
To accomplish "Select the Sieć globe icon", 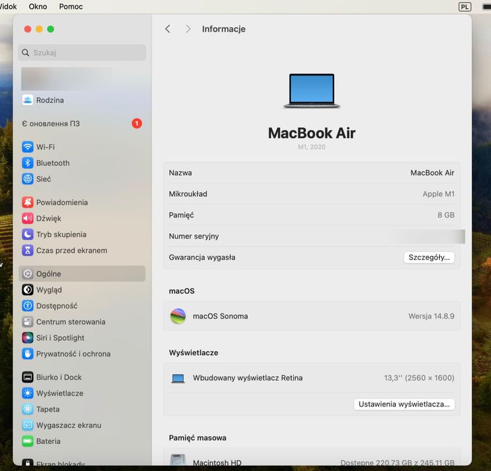I will click(x=28, y=179).
